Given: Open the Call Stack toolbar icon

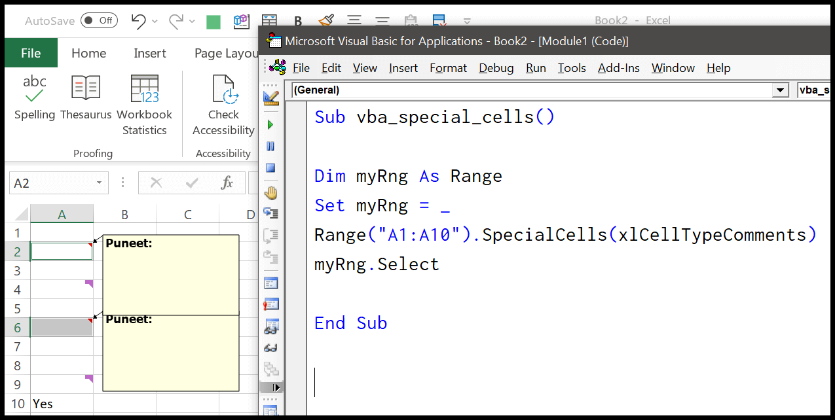Looking at the screenshot, I should pos(271,369).
